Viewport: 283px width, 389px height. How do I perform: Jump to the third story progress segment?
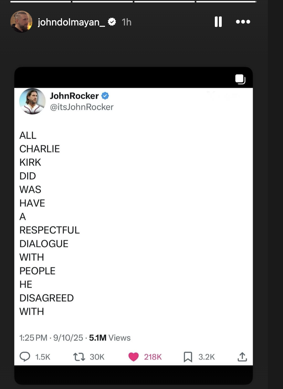click(165, 1)
